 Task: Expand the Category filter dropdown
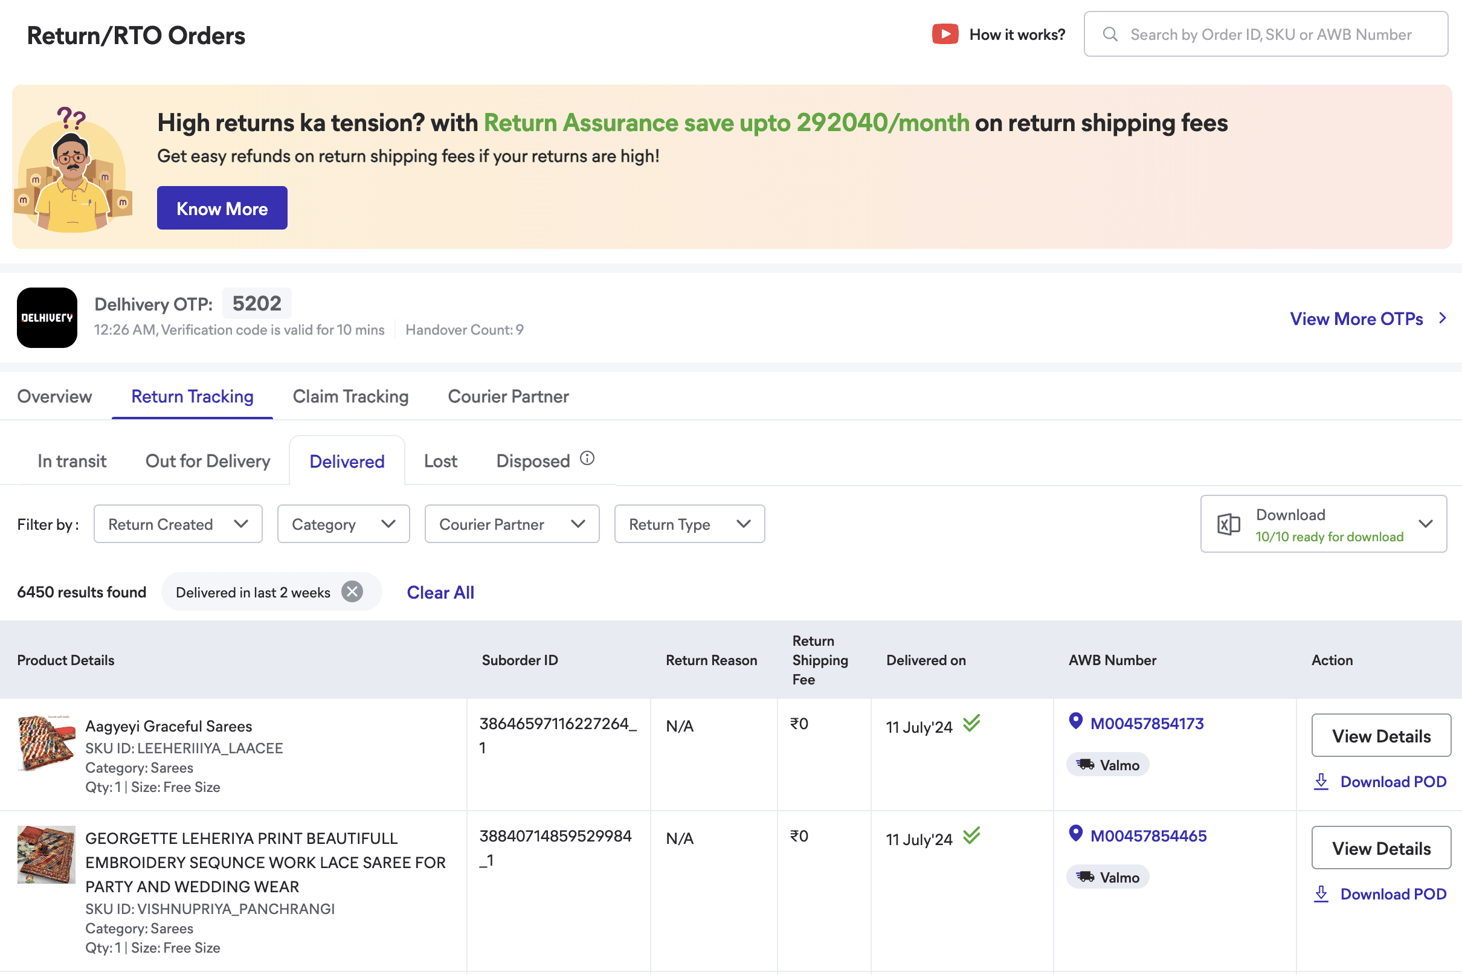pos(343,524)
